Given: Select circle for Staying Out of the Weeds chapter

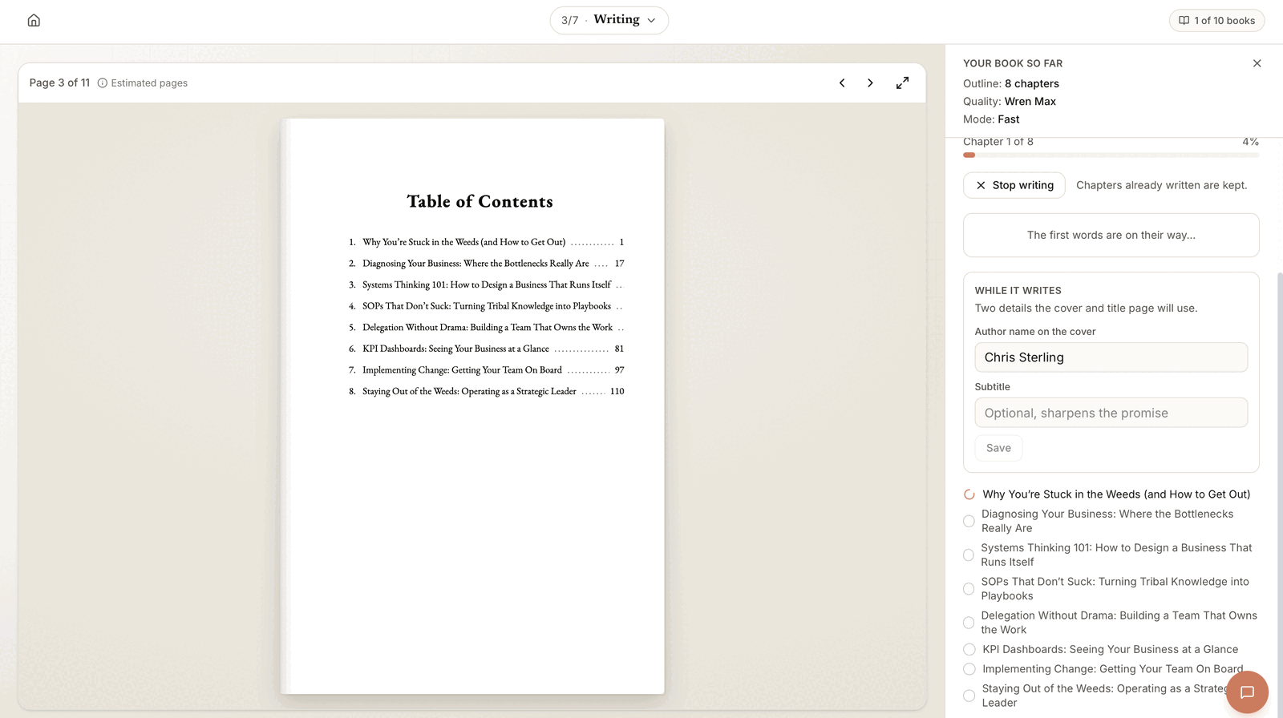Looking at the screenshot, I should click(x=969, y=696).
